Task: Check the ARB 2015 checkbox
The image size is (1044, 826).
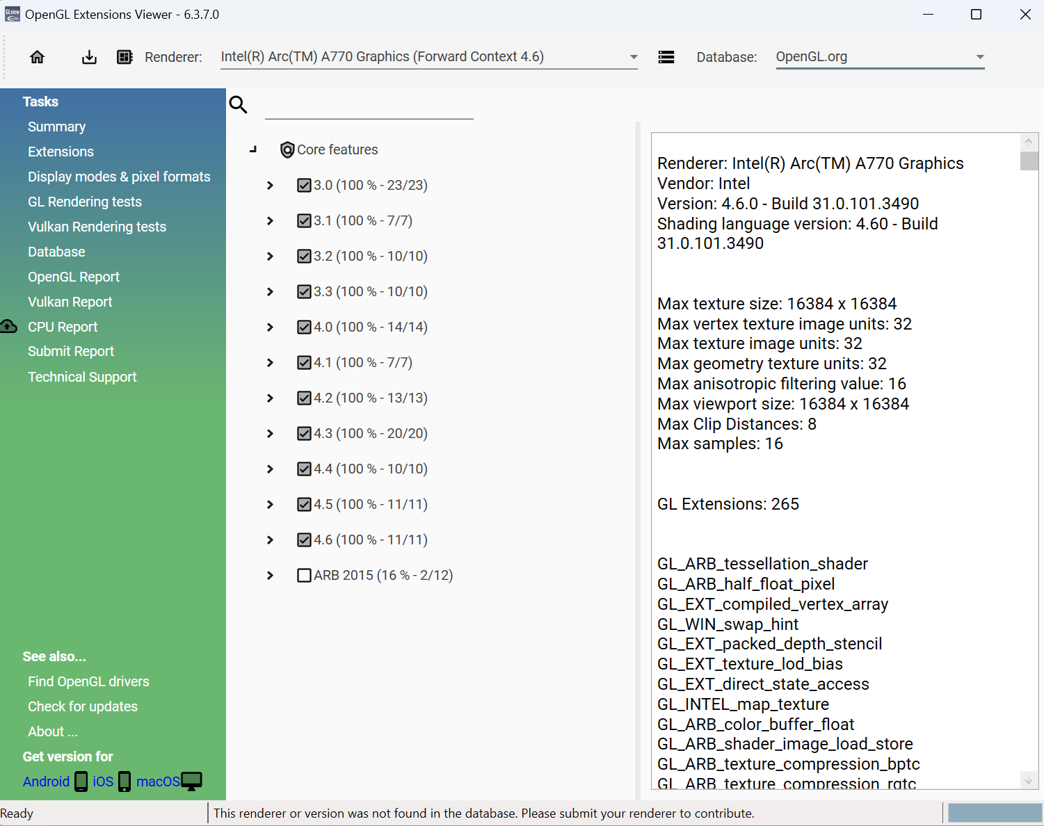Action: coord(304,575)
